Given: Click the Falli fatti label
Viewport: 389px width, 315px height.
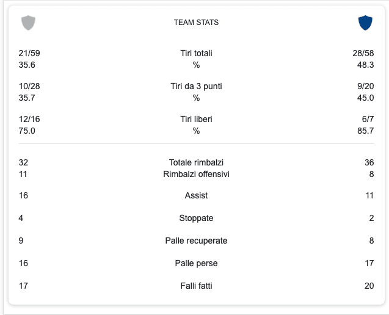Looking at the screenshot, I should 196,286.
